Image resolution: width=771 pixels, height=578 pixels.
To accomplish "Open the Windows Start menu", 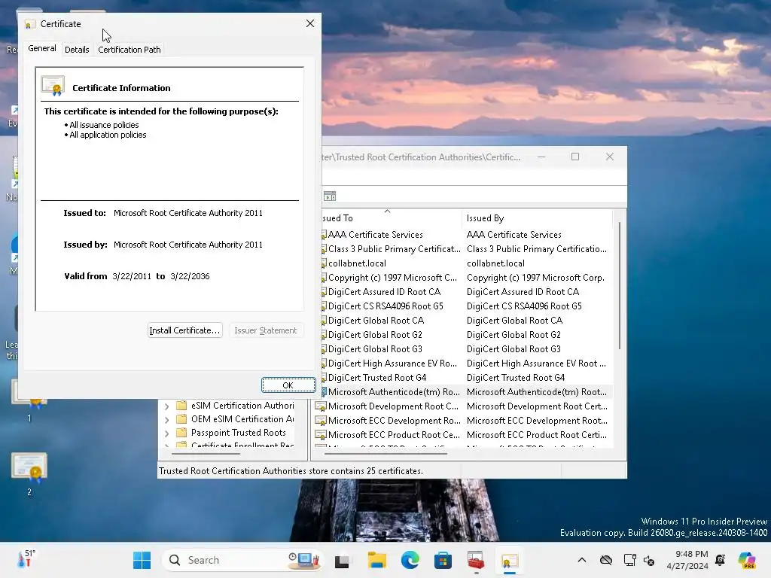I will click(x=142, y=560).
